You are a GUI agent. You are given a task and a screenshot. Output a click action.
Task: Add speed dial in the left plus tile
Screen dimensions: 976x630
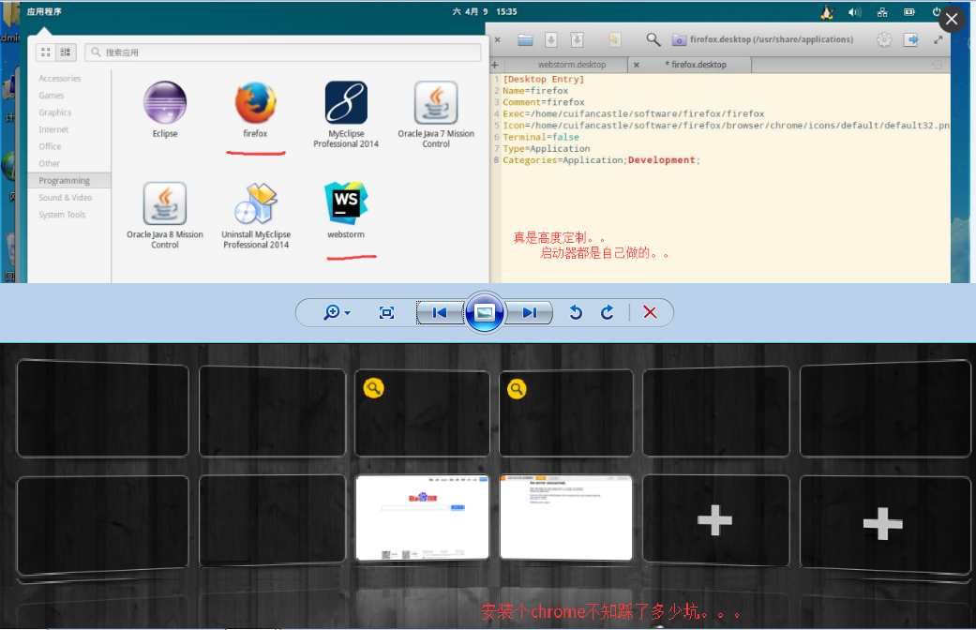point(715,520)
